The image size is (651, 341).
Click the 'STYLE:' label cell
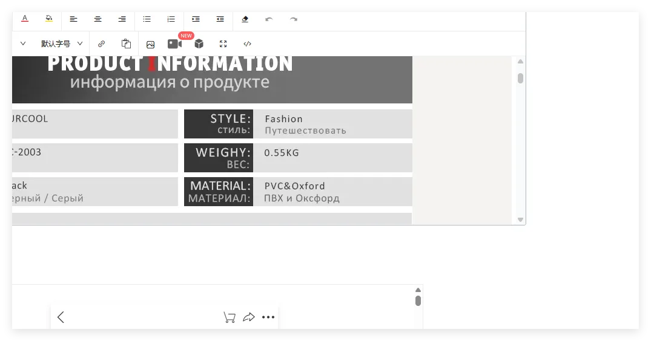click(x=219, y=124)
